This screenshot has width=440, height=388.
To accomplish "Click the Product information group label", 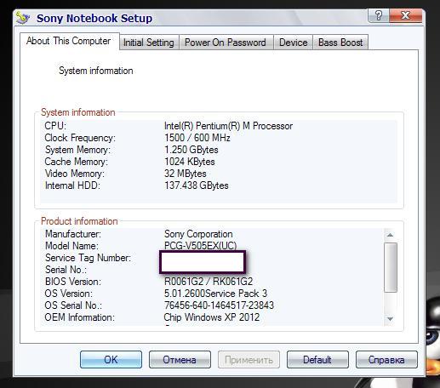I will (79, 221).
